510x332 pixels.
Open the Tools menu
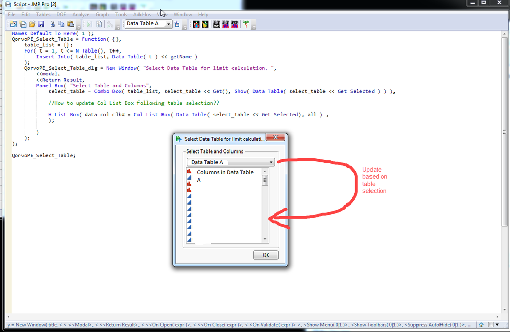[121, 15]
